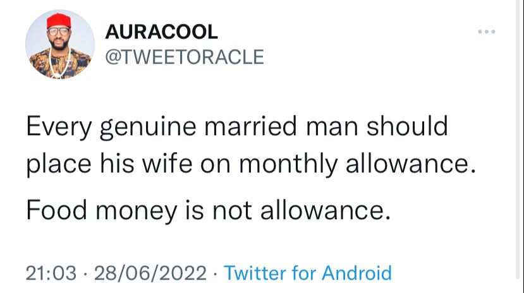The height and width of the screenshot is (293, 524).
Task: Click the word 'Twitter' in the source link
Action: click(255, 273)
